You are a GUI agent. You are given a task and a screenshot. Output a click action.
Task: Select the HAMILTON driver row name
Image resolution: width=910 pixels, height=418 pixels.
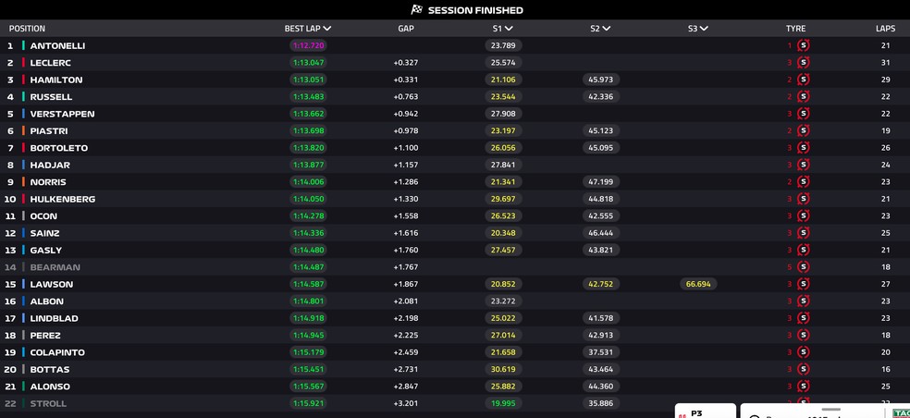[56, 80]
